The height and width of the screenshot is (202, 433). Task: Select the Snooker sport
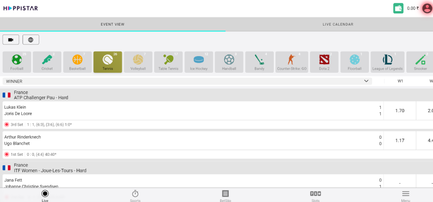[420, 62]
